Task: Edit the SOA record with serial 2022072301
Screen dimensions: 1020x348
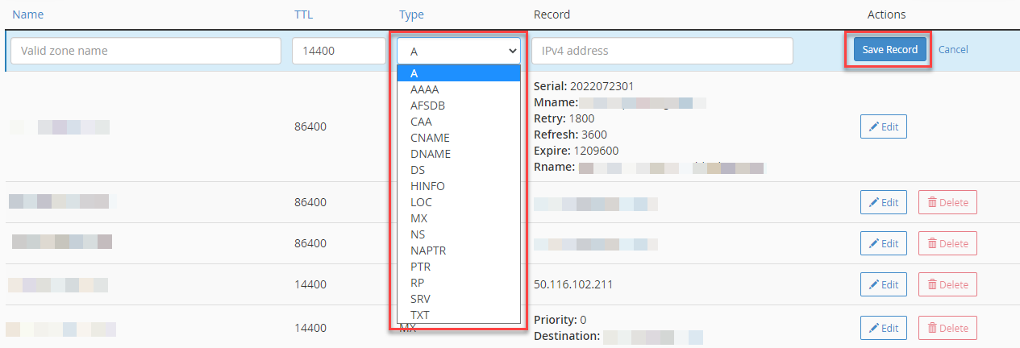Action: (883, 126)
